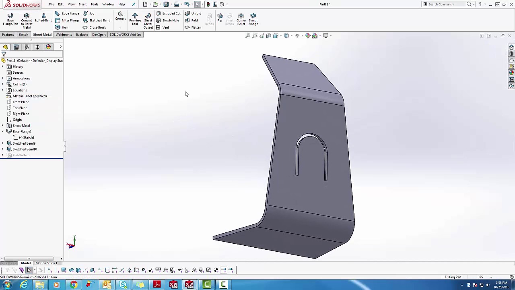Toggle the Flatten view
Screen dimensions: 515x290
coord(193,27)
